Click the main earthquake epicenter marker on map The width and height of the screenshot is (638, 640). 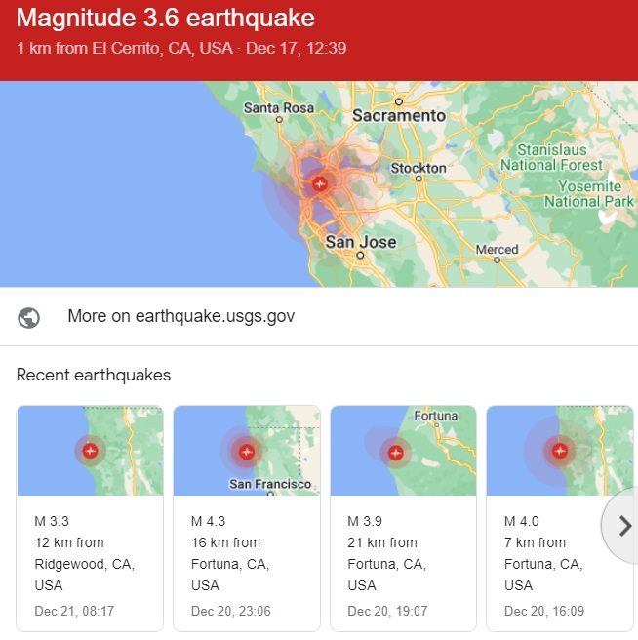[319, 182]
